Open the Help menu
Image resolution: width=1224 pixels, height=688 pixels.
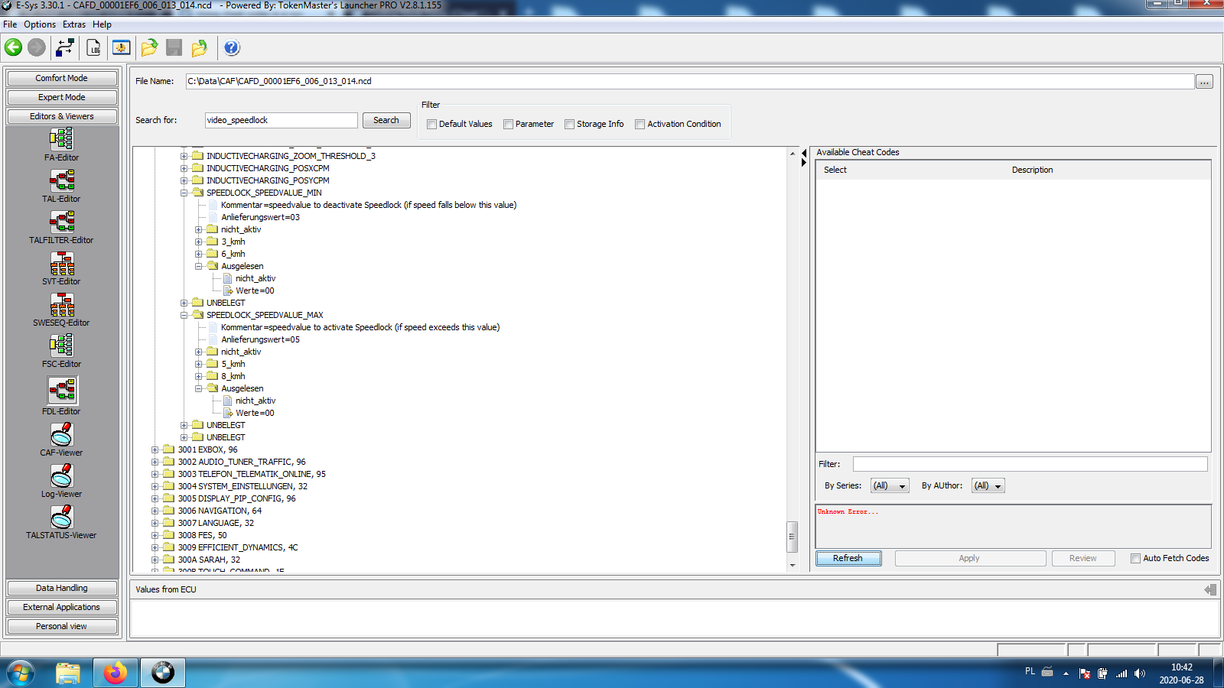[x=102, y=24]
